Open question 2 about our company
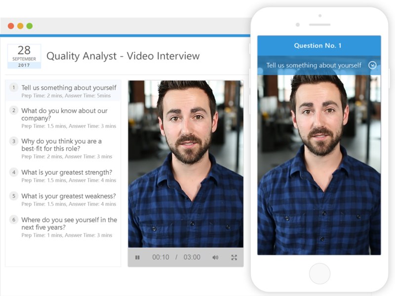 pyautogui.click(x=64, y=114)
